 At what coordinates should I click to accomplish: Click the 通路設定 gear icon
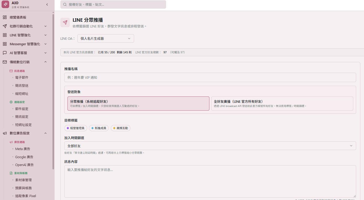pos(11,102)
